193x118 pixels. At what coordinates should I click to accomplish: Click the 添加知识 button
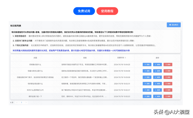tap(174, 25)
